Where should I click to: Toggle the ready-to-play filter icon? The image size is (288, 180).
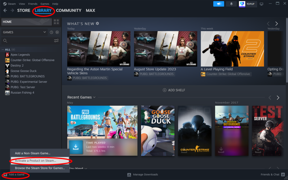coord(57,32)
